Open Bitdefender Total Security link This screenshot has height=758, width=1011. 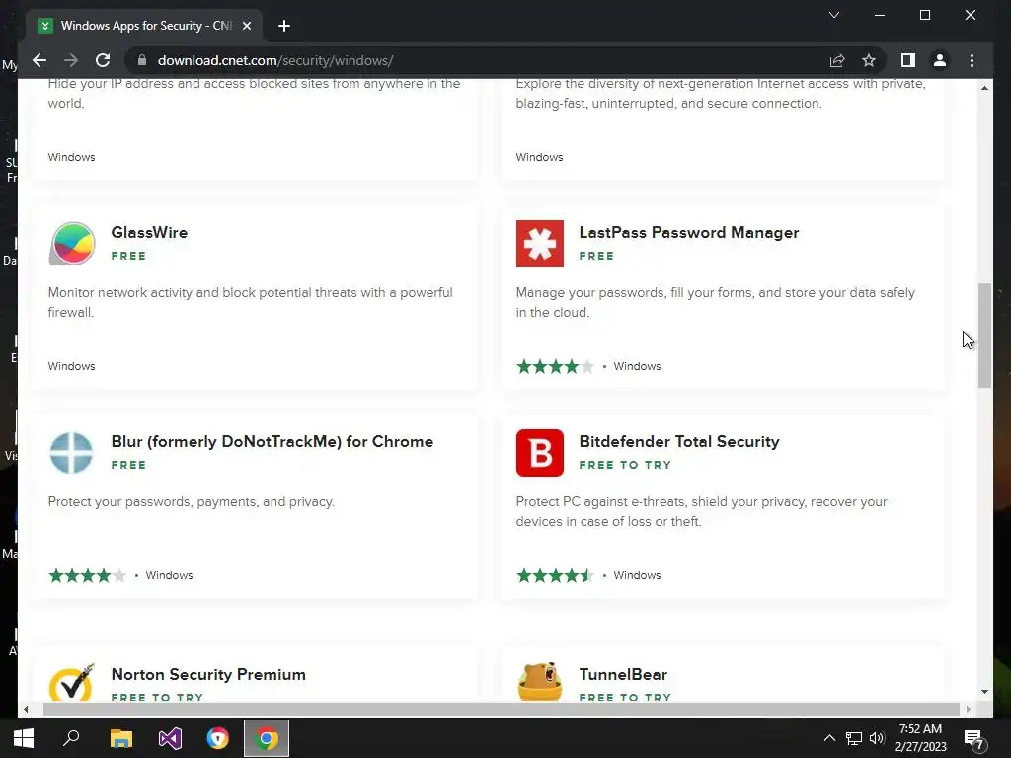tap(679, 441)
